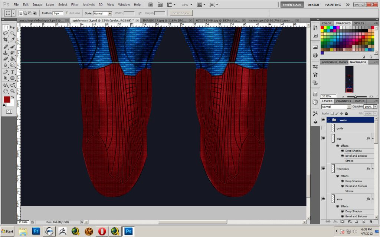The image size is (380, 237).
Task: Select the Path Selection tool
Action: pos(6,78)
